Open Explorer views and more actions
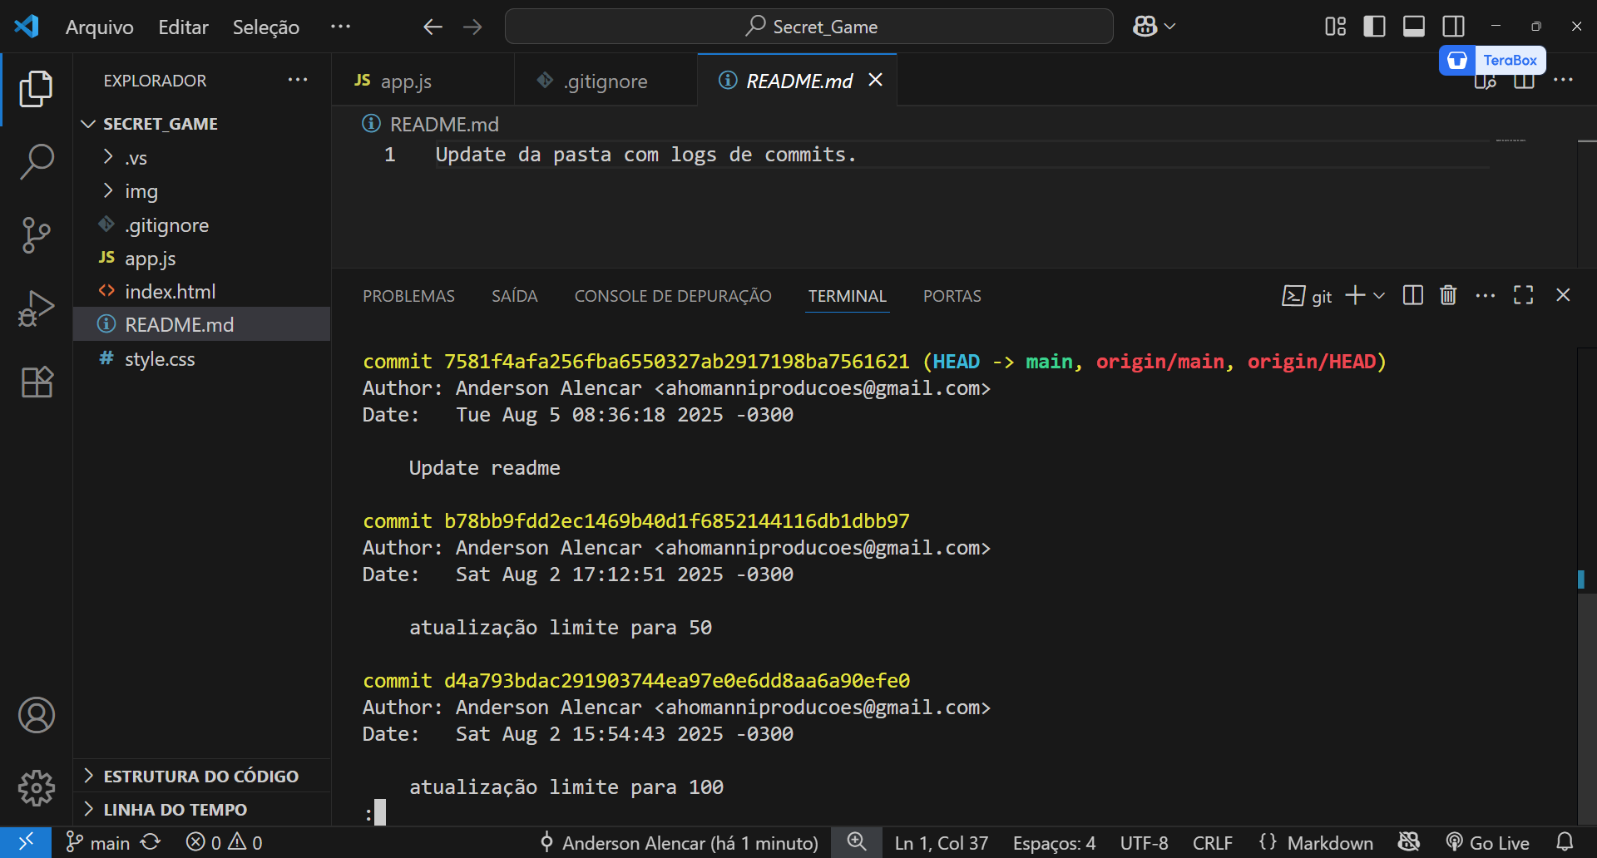Image resolution: width=1597 pixels, height=858 pixels. [298, 80]
